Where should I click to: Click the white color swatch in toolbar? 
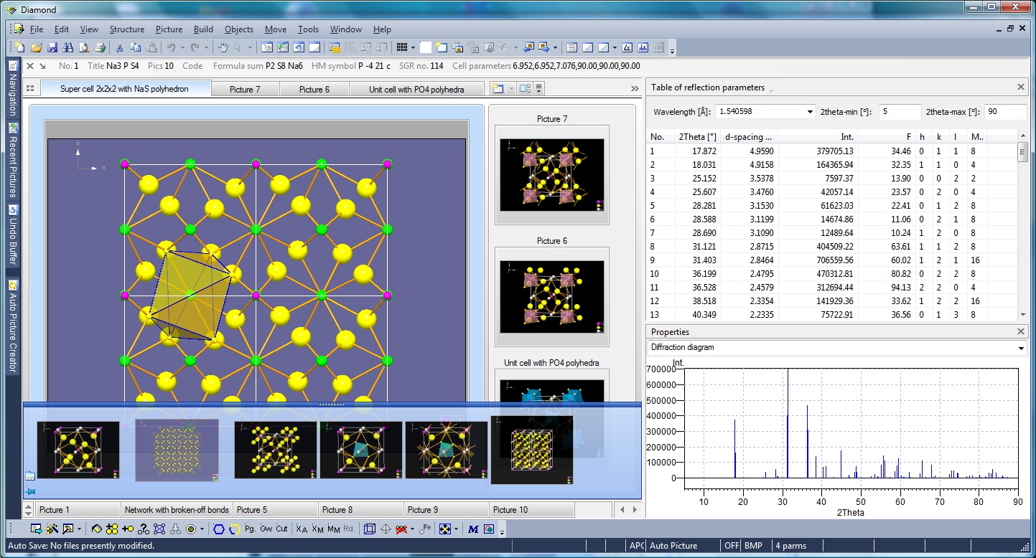pyautogui.click(x=426, y=47)
